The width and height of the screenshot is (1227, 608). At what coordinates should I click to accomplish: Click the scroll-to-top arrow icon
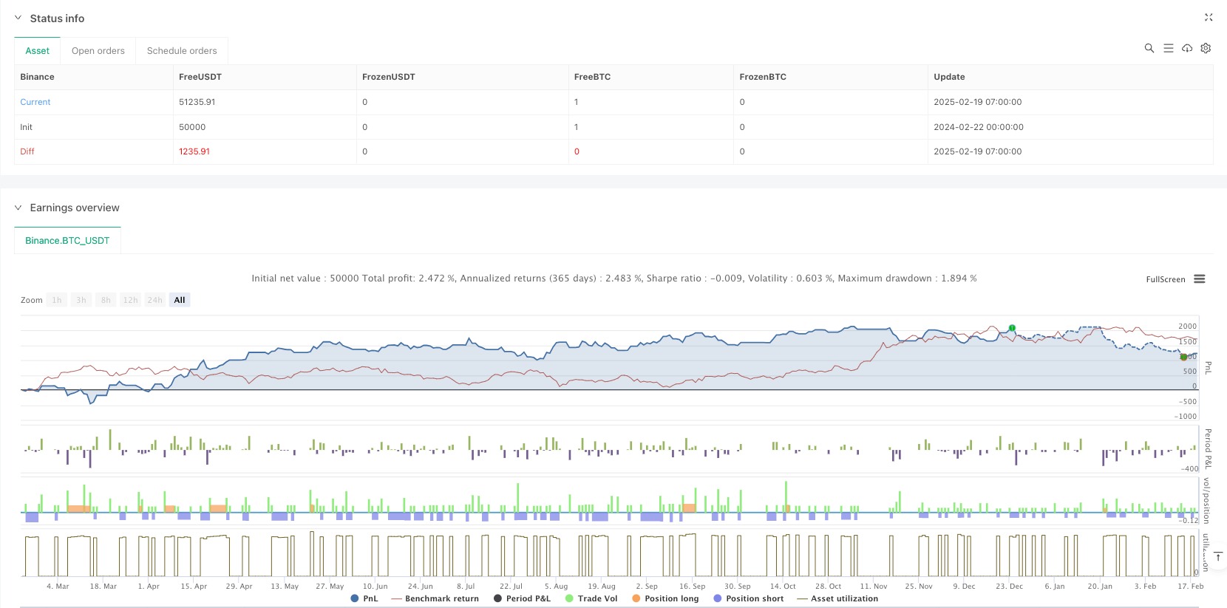(x=1218, y=556)
